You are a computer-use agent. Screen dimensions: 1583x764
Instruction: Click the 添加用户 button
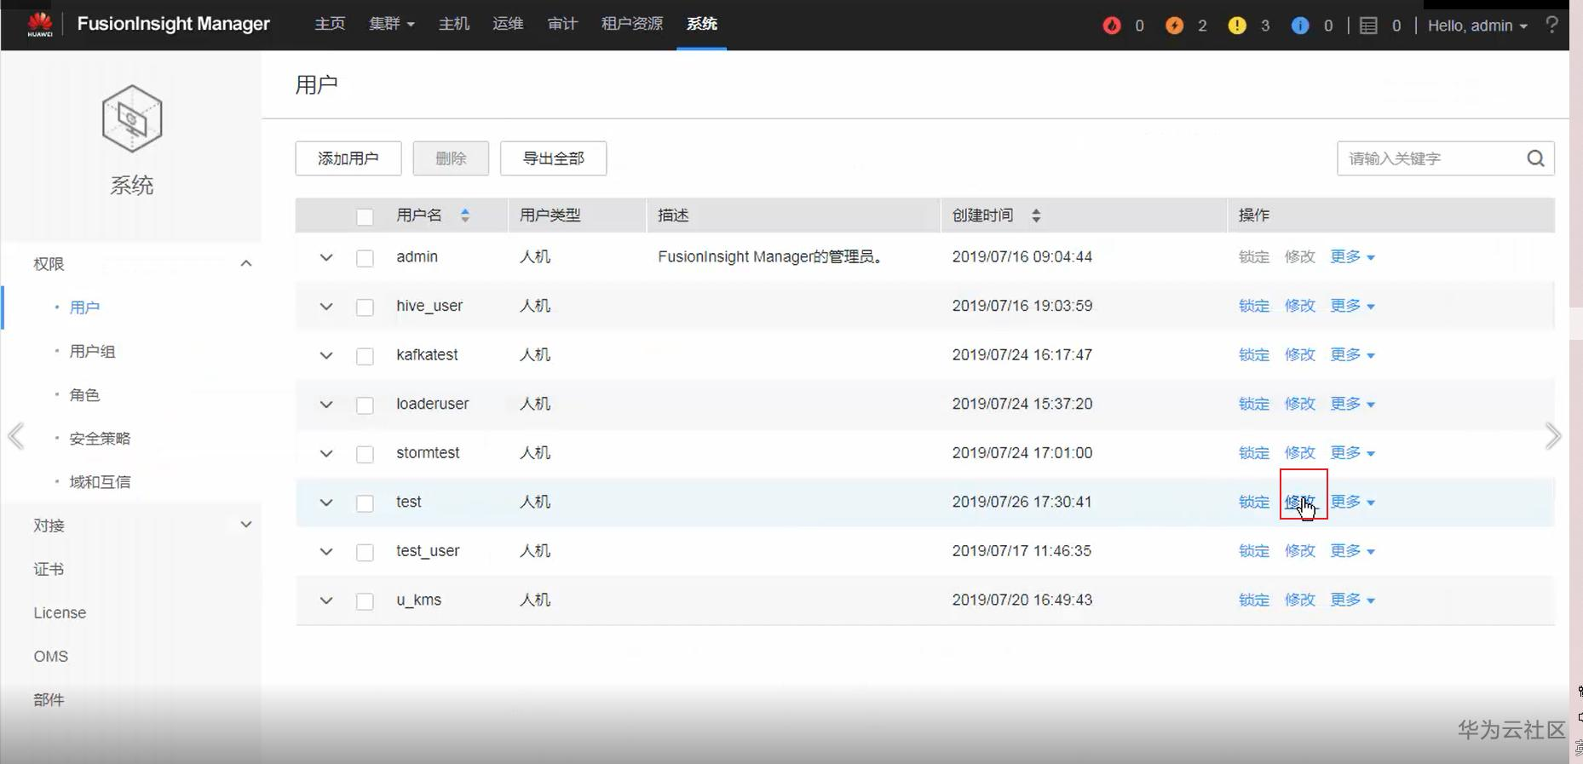point(348,158)
